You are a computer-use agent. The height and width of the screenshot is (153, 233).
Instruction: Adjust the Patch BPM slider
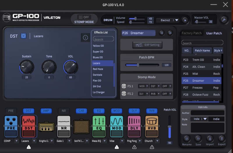tap(142, 65)
